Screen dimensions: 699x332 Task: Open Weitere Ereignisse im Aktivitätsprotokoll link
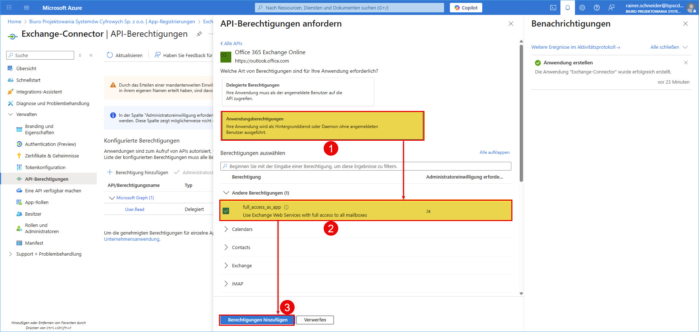[x=576, y=47]
